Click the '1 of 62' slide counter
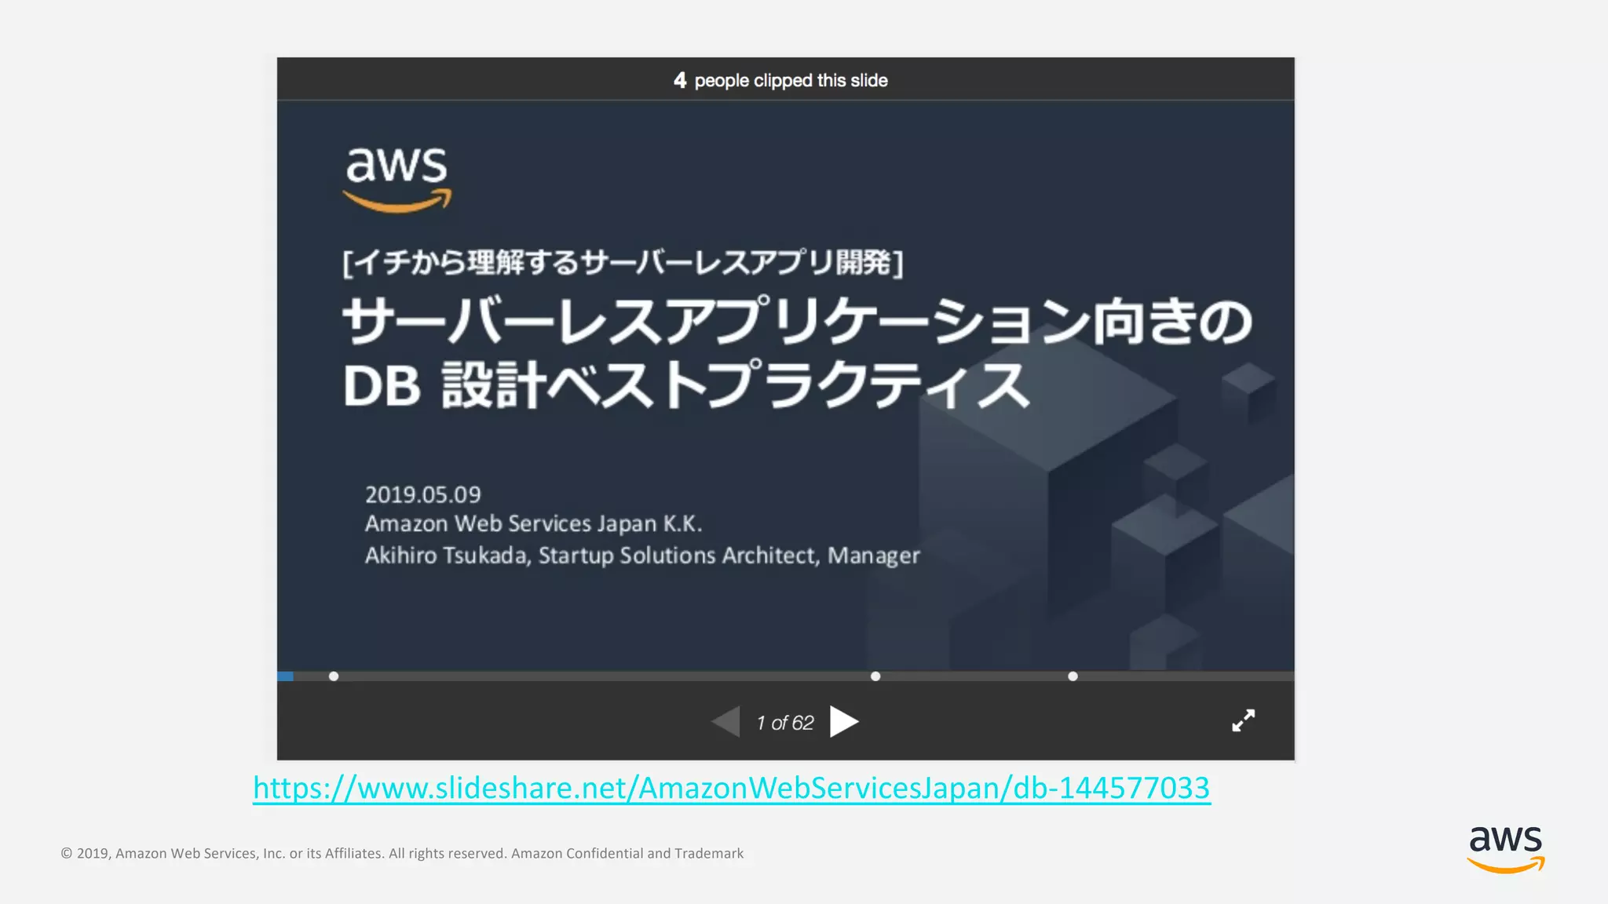1608x904 pixels. point(785,723)
